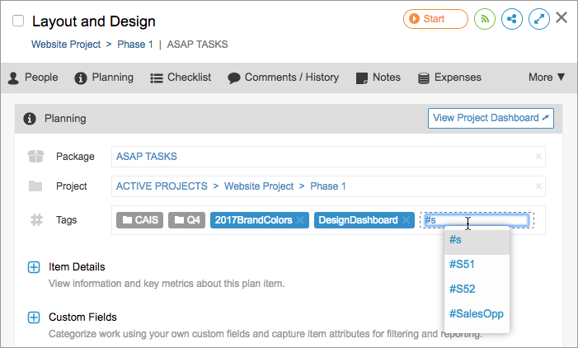Open the More dropdown menu
The height and width of the screenshot is (348, 578).
547,78
